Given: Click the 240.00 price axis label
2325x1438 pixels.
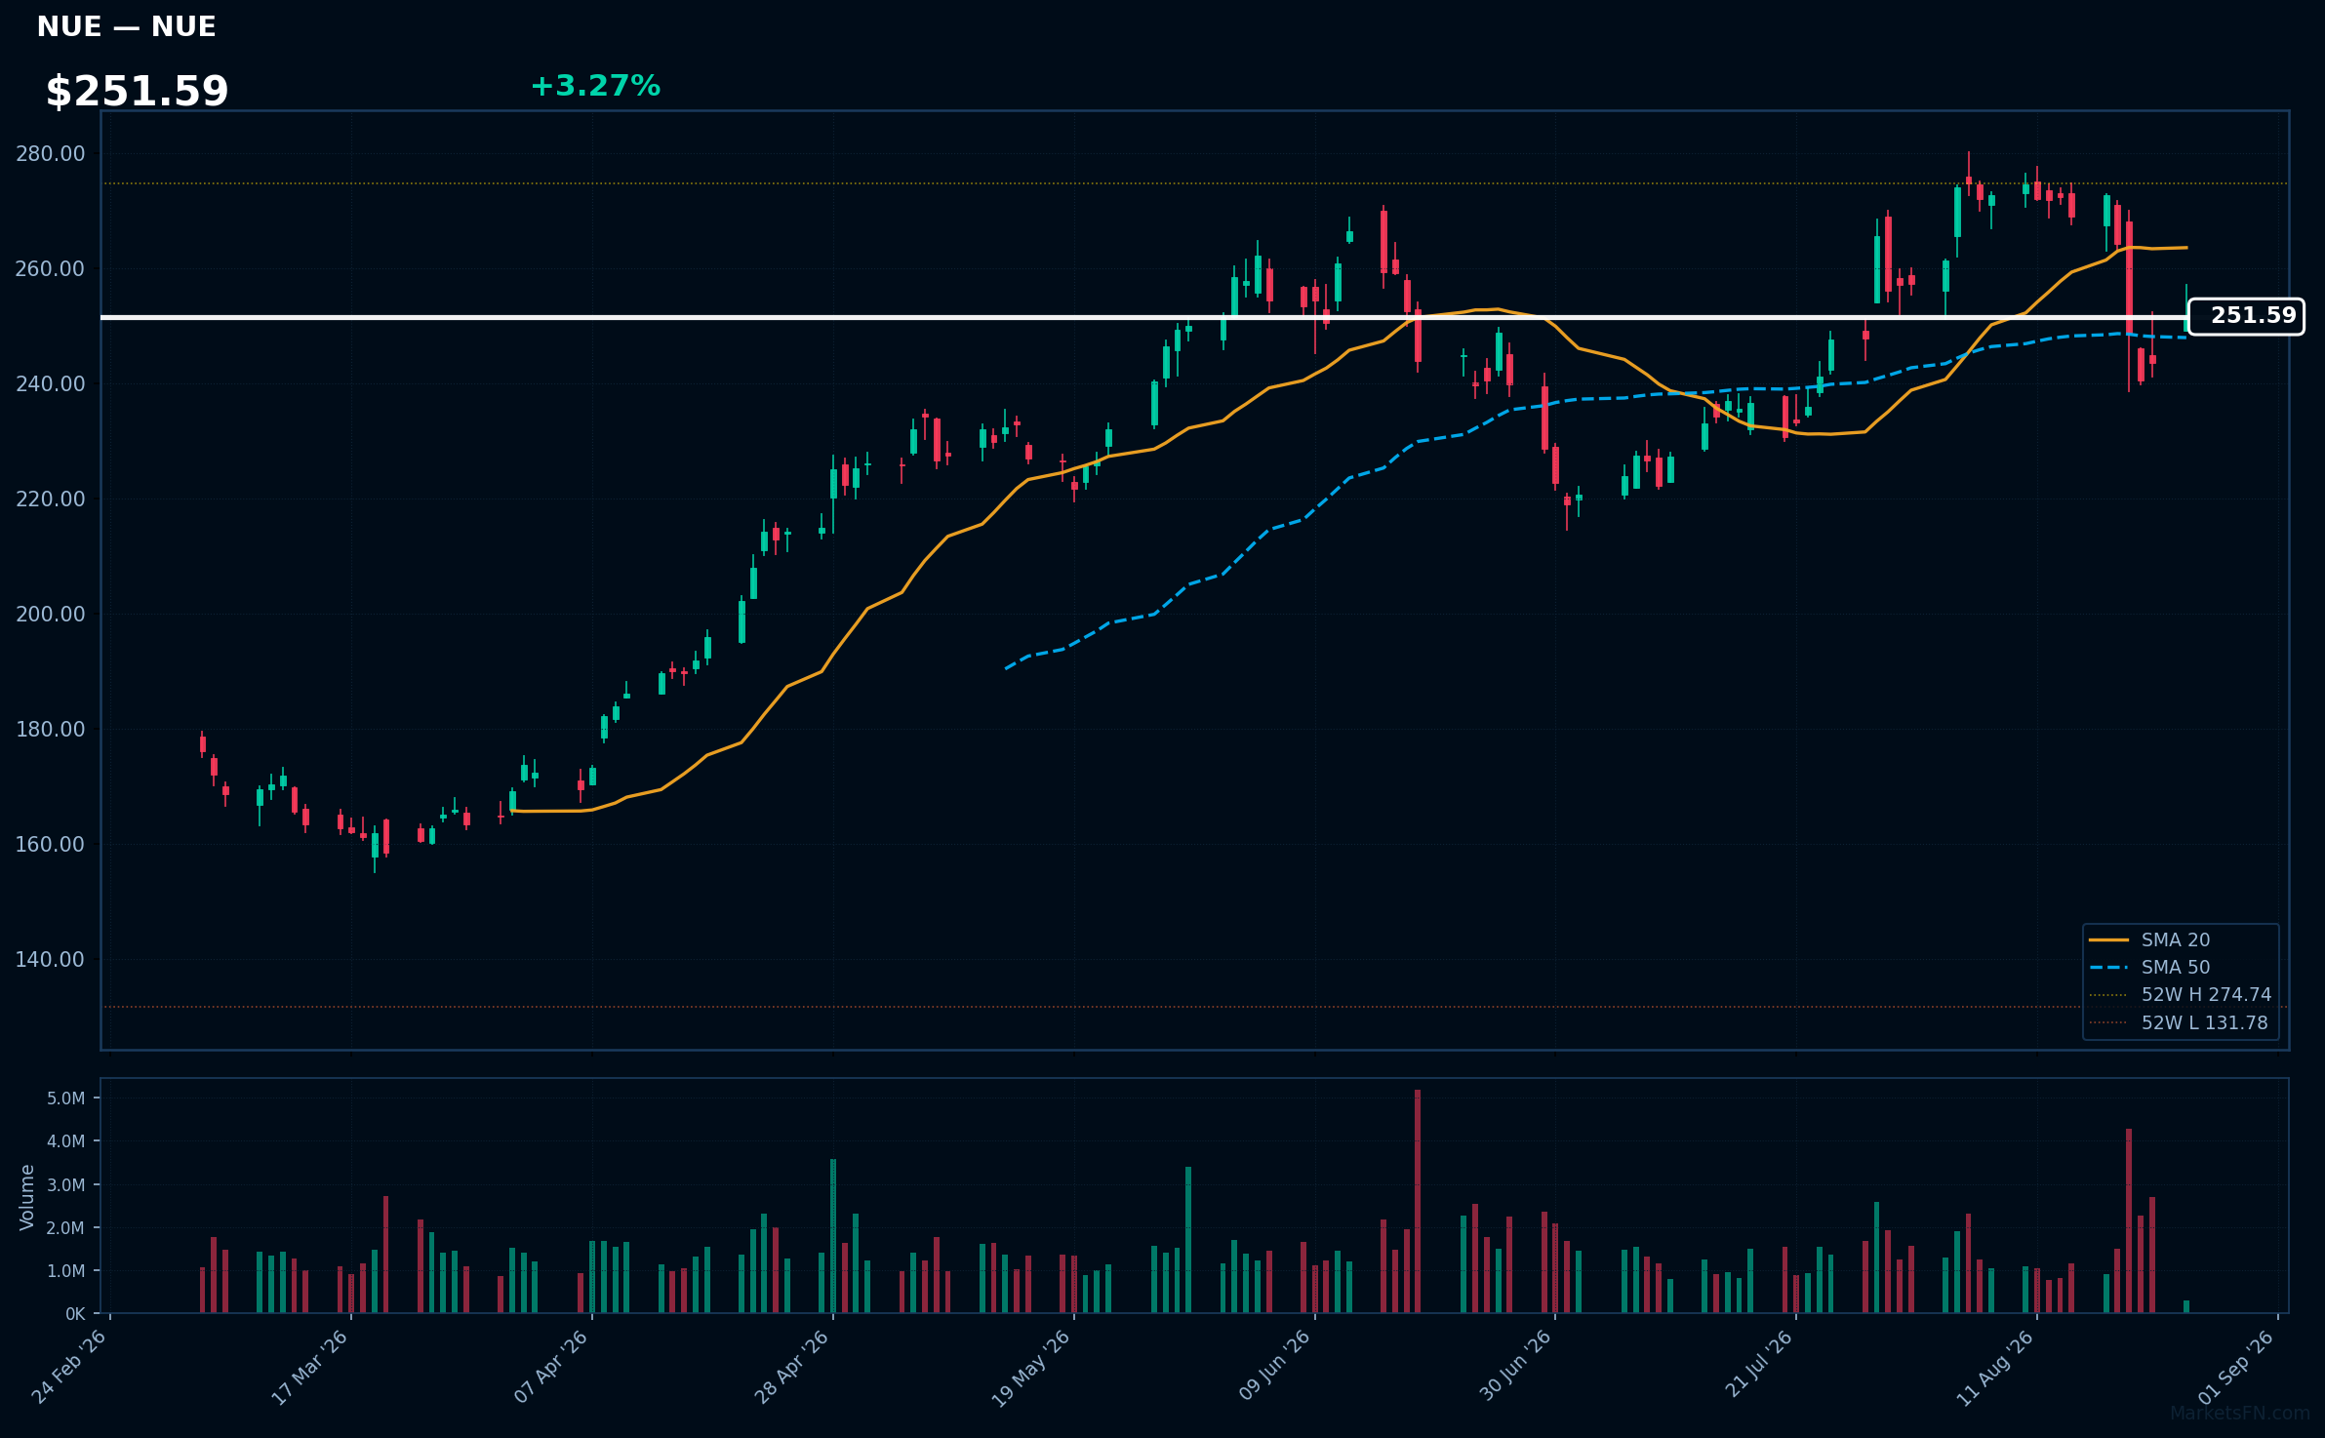Looking at the screenshot, I should [50, 384].
